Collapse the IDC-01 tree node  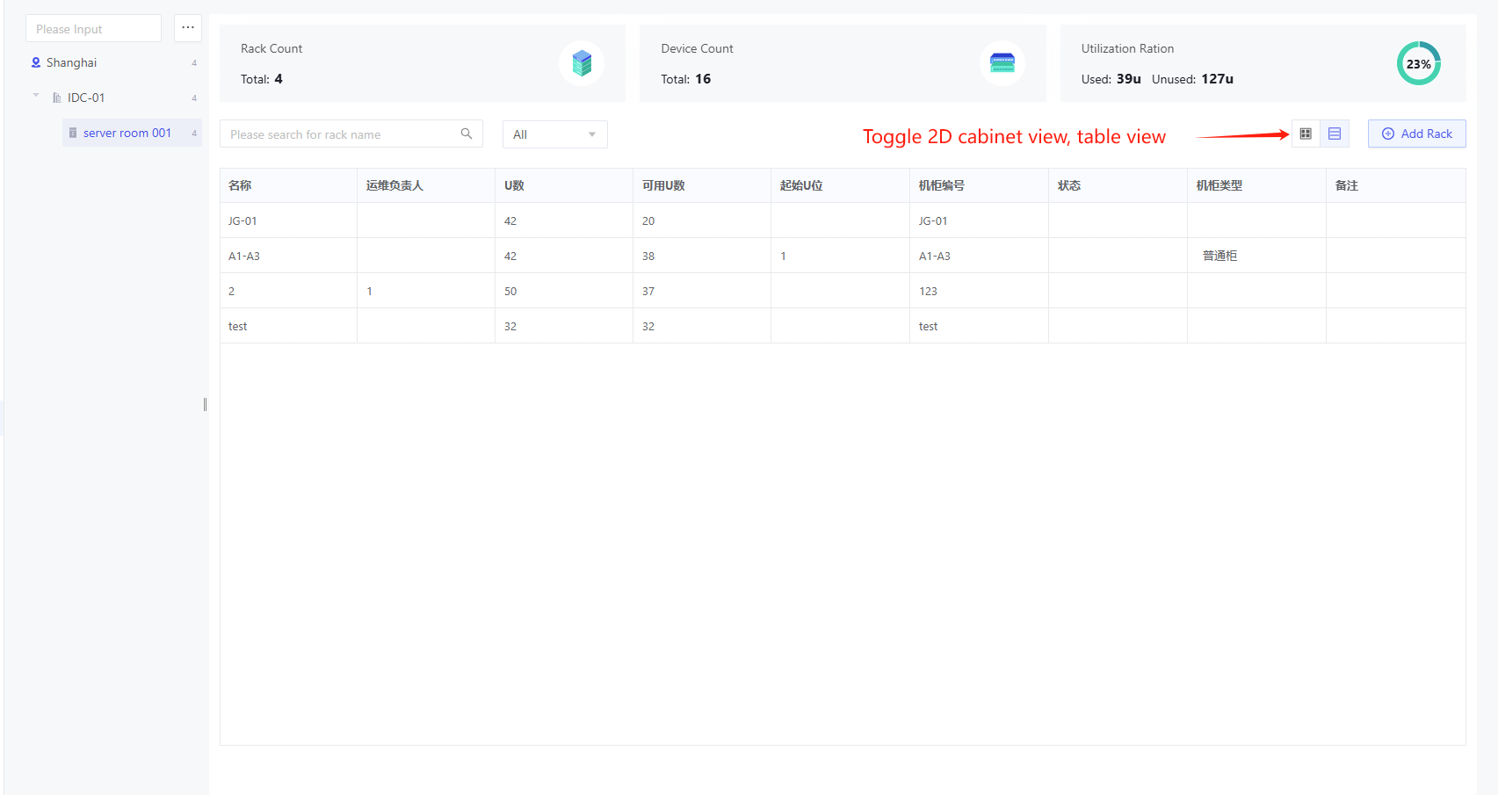(x=36, y=95)
